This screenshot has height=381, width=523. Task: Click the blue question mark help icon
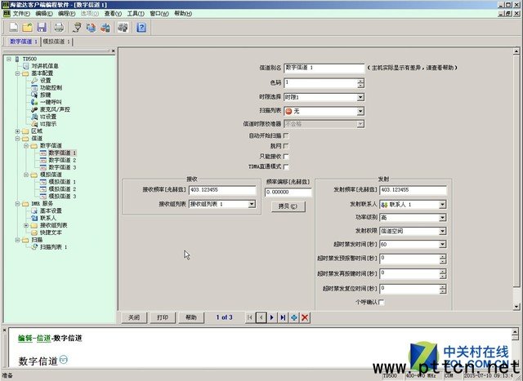141,27
